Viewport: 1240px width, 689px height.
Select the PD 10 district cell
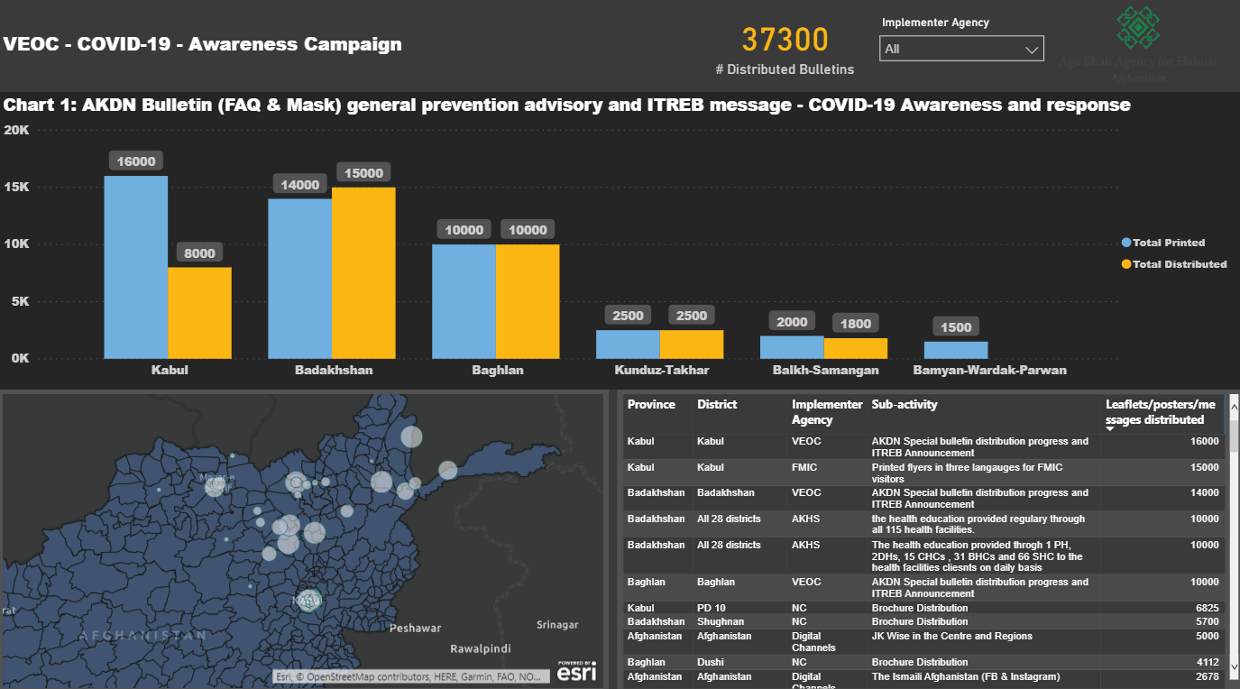click(x=712, y=608)
